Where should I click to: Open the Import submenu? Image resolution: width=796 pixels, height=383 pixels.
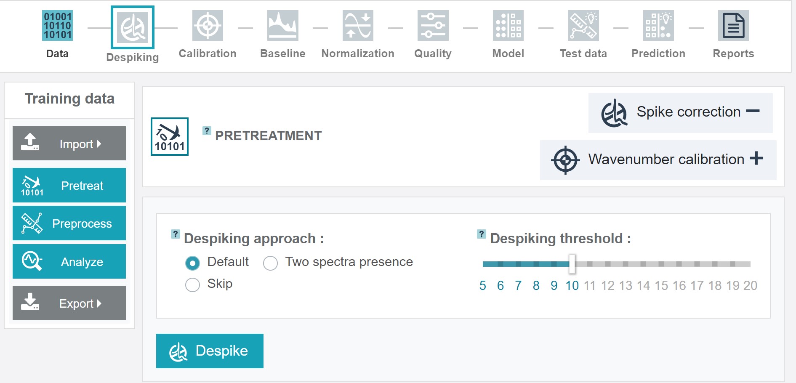(x=69, y=144)
